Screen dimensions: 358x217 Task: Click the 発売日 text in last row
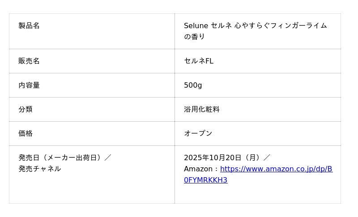pyautogui.click(x=29, y=157)
